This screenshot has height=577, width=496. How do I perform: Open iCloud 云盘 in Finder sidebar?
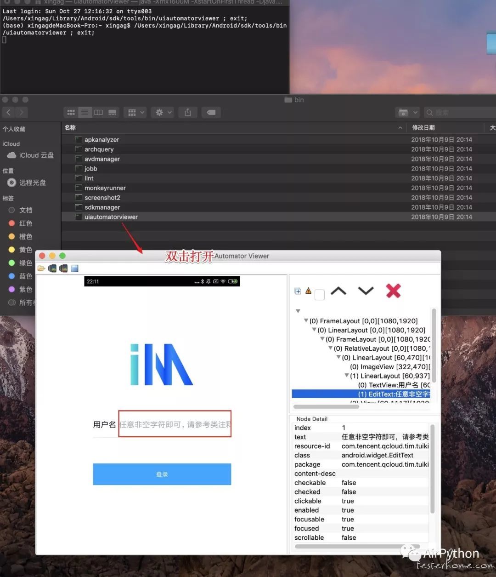coord(30,155)
